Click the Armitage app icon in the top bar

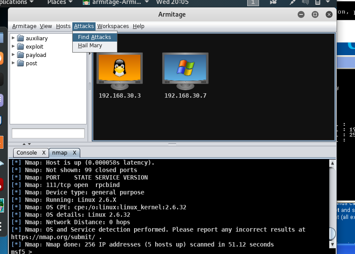pyautogui.click(x=86, y=2)
